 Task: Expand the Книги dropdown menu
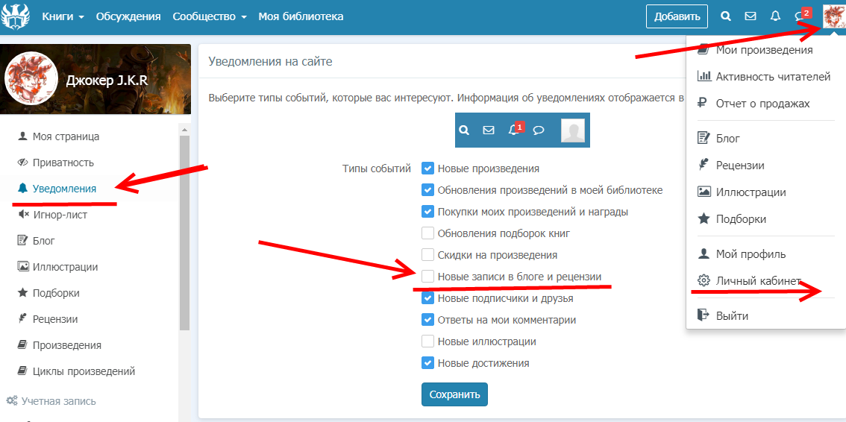pyautogui.click(x=63, y=16)
